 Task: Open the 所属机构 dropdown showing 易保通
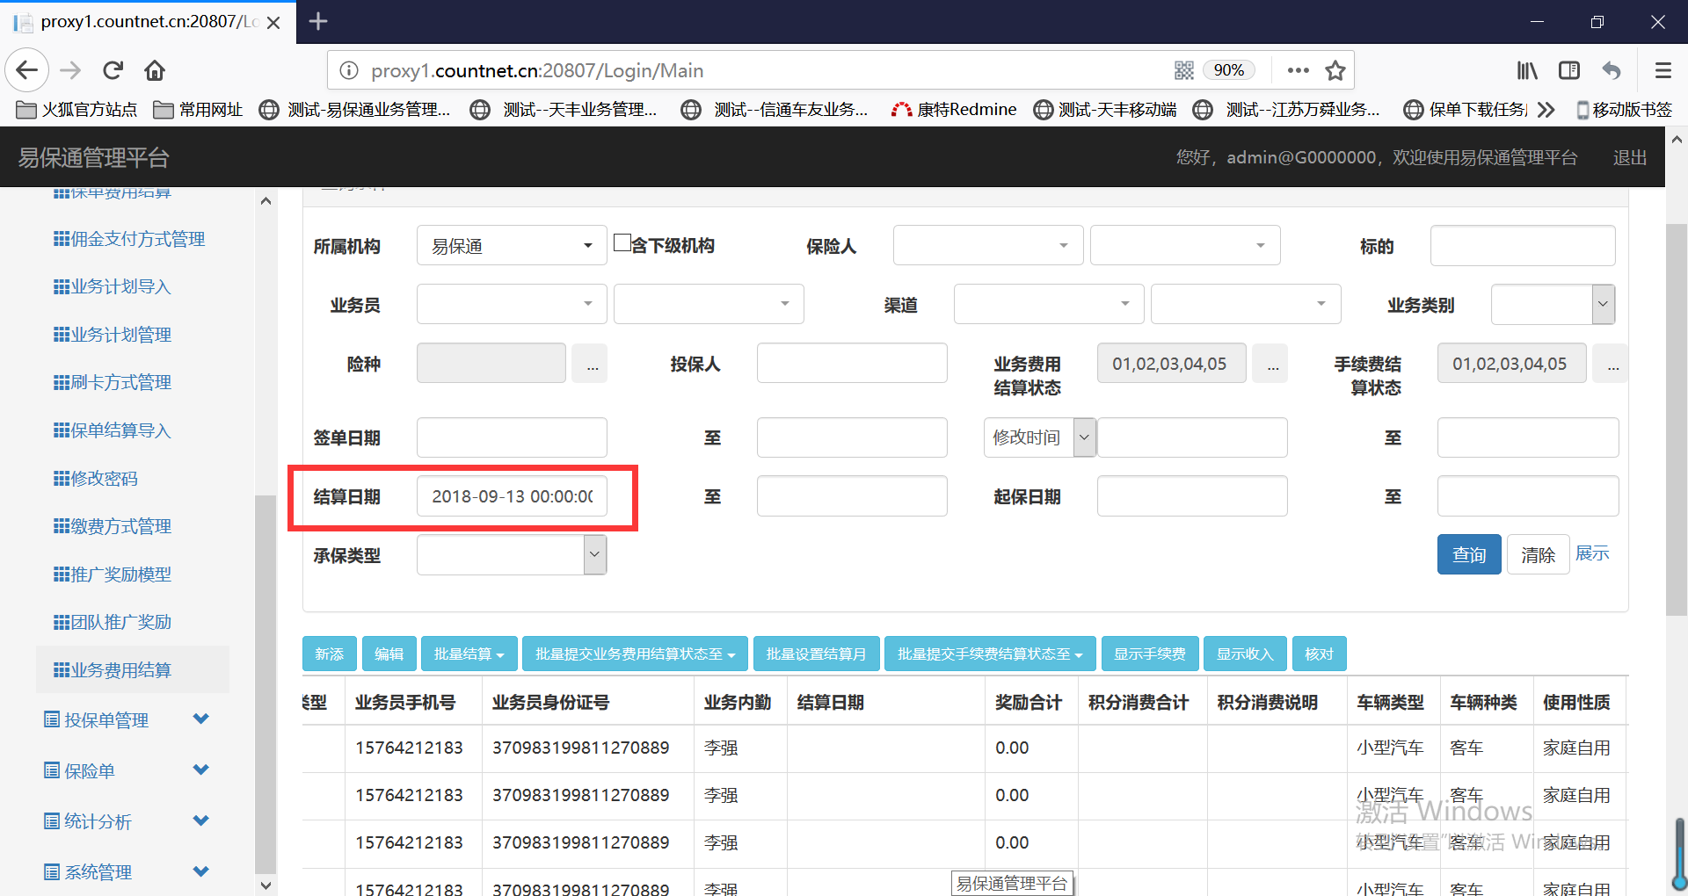tap(511, 246)
